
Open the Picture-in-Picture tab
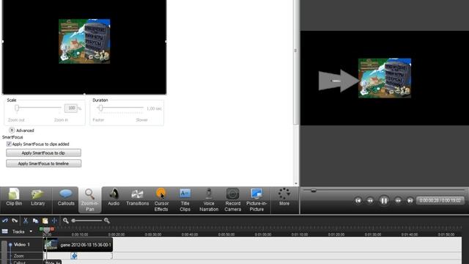click(x=256, y=200)
